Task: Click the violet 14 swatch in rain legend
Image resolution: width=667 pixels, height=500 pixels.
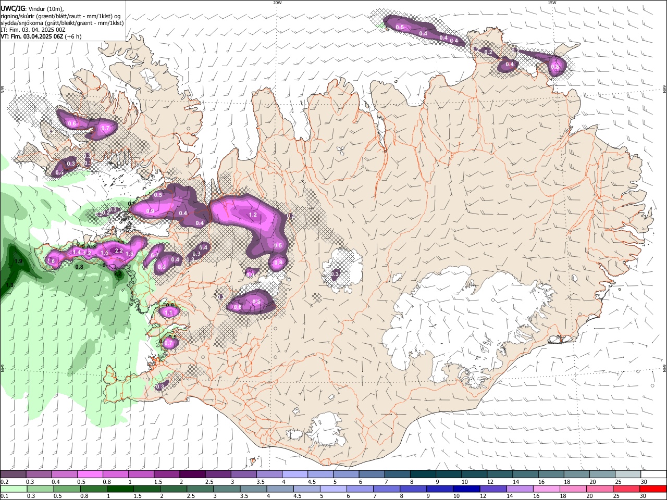Action: coord(520,489)
